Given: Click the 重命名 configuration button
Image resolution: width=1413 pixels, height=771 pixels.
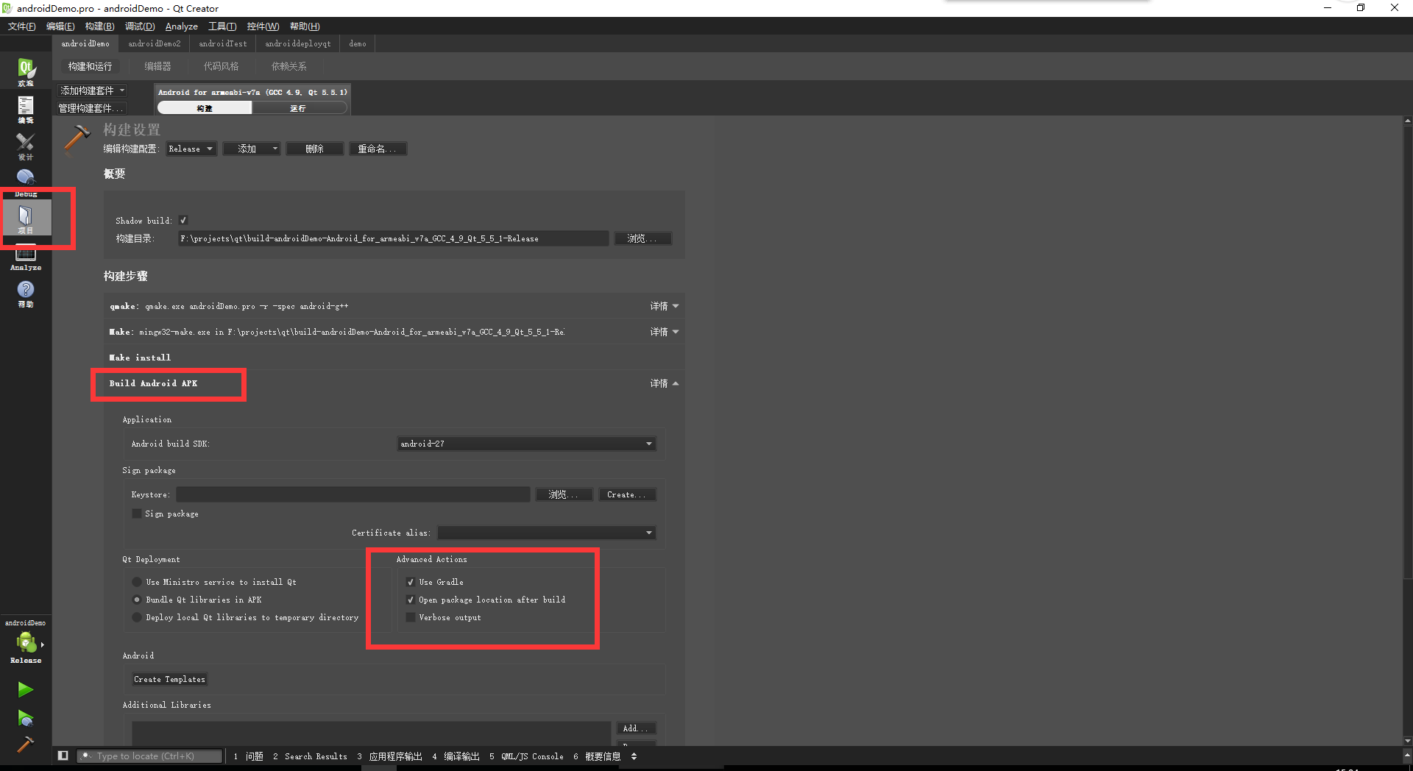Looking at the screenshot, I should 378,149.
